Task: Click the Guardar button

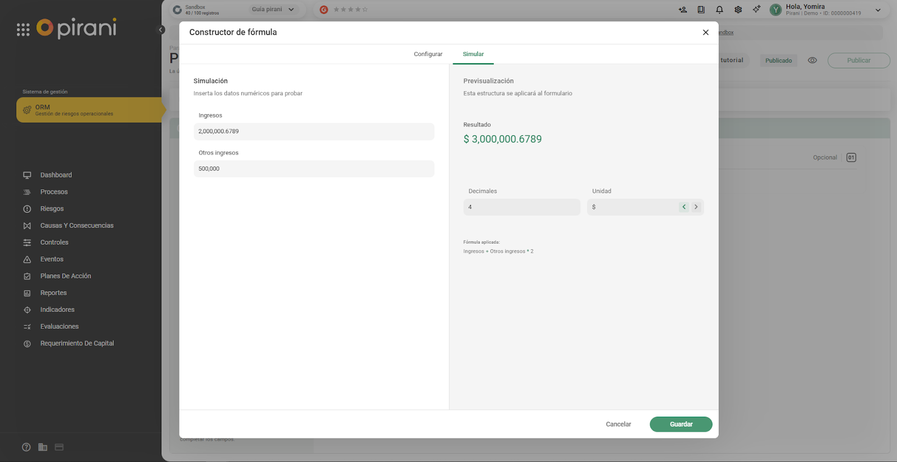Action: tap(681, 424)
